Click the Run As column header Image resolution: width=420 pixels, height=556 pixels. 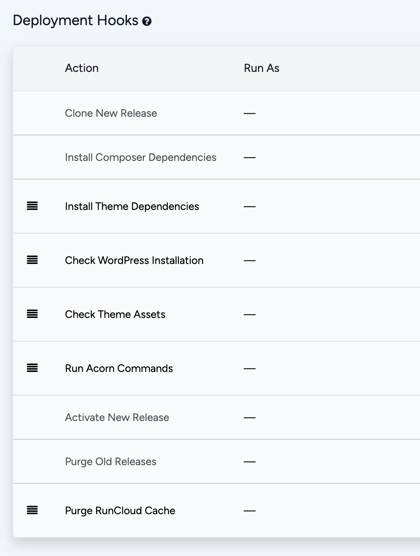click(x=262, y=68)
